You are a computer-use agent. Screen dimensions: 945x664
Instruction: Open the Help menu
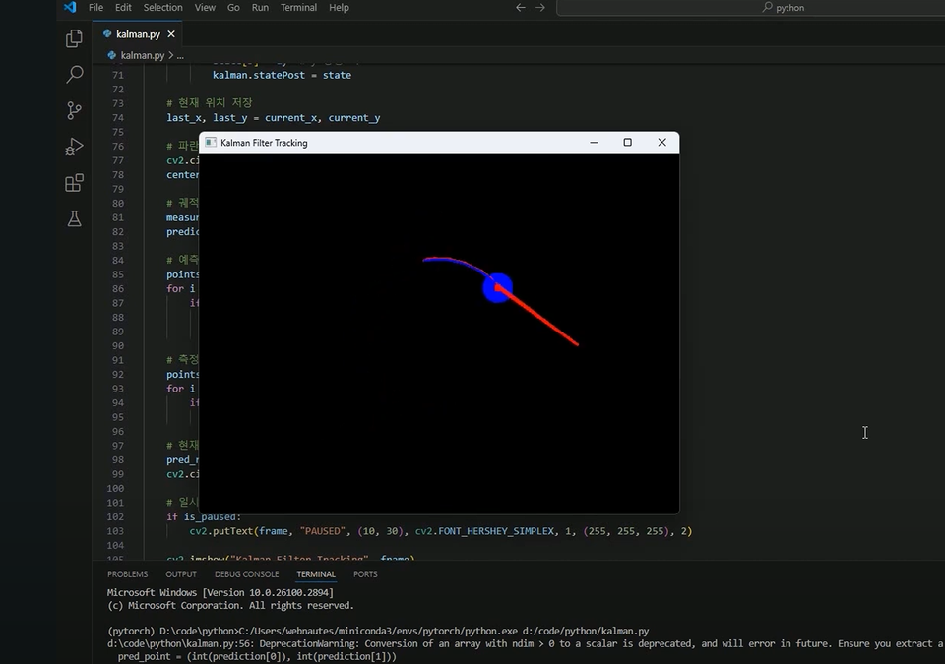(x=339, y=7)
